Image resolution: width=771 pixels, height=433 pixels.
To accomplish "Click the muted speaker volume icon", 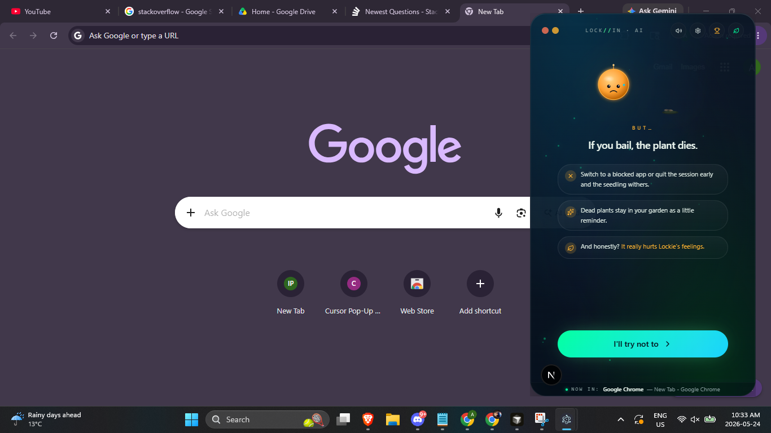I will (x=695, y=419).
